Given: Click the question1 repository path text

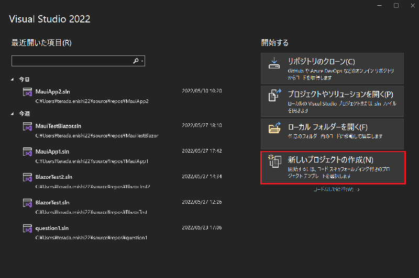Looking at the screenshot, I should [x=91, y=238].
